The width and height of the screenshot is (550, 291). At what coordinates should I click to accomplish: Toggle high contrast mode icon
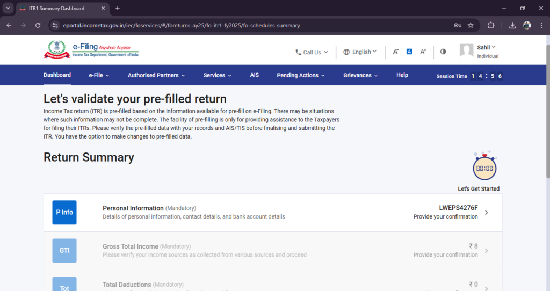(x=443, y=52)
